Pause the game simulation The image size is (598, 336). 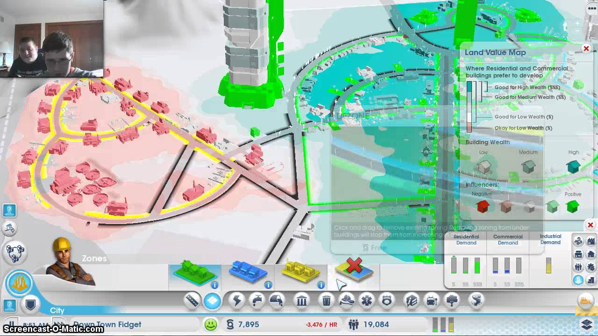12,324
